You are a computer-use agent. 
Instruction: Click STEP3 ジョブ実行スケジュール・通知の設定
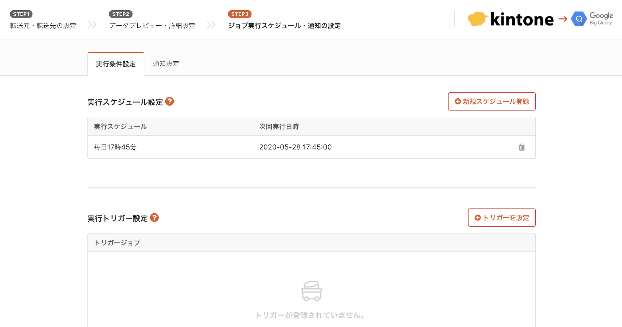tap(284, 26)
